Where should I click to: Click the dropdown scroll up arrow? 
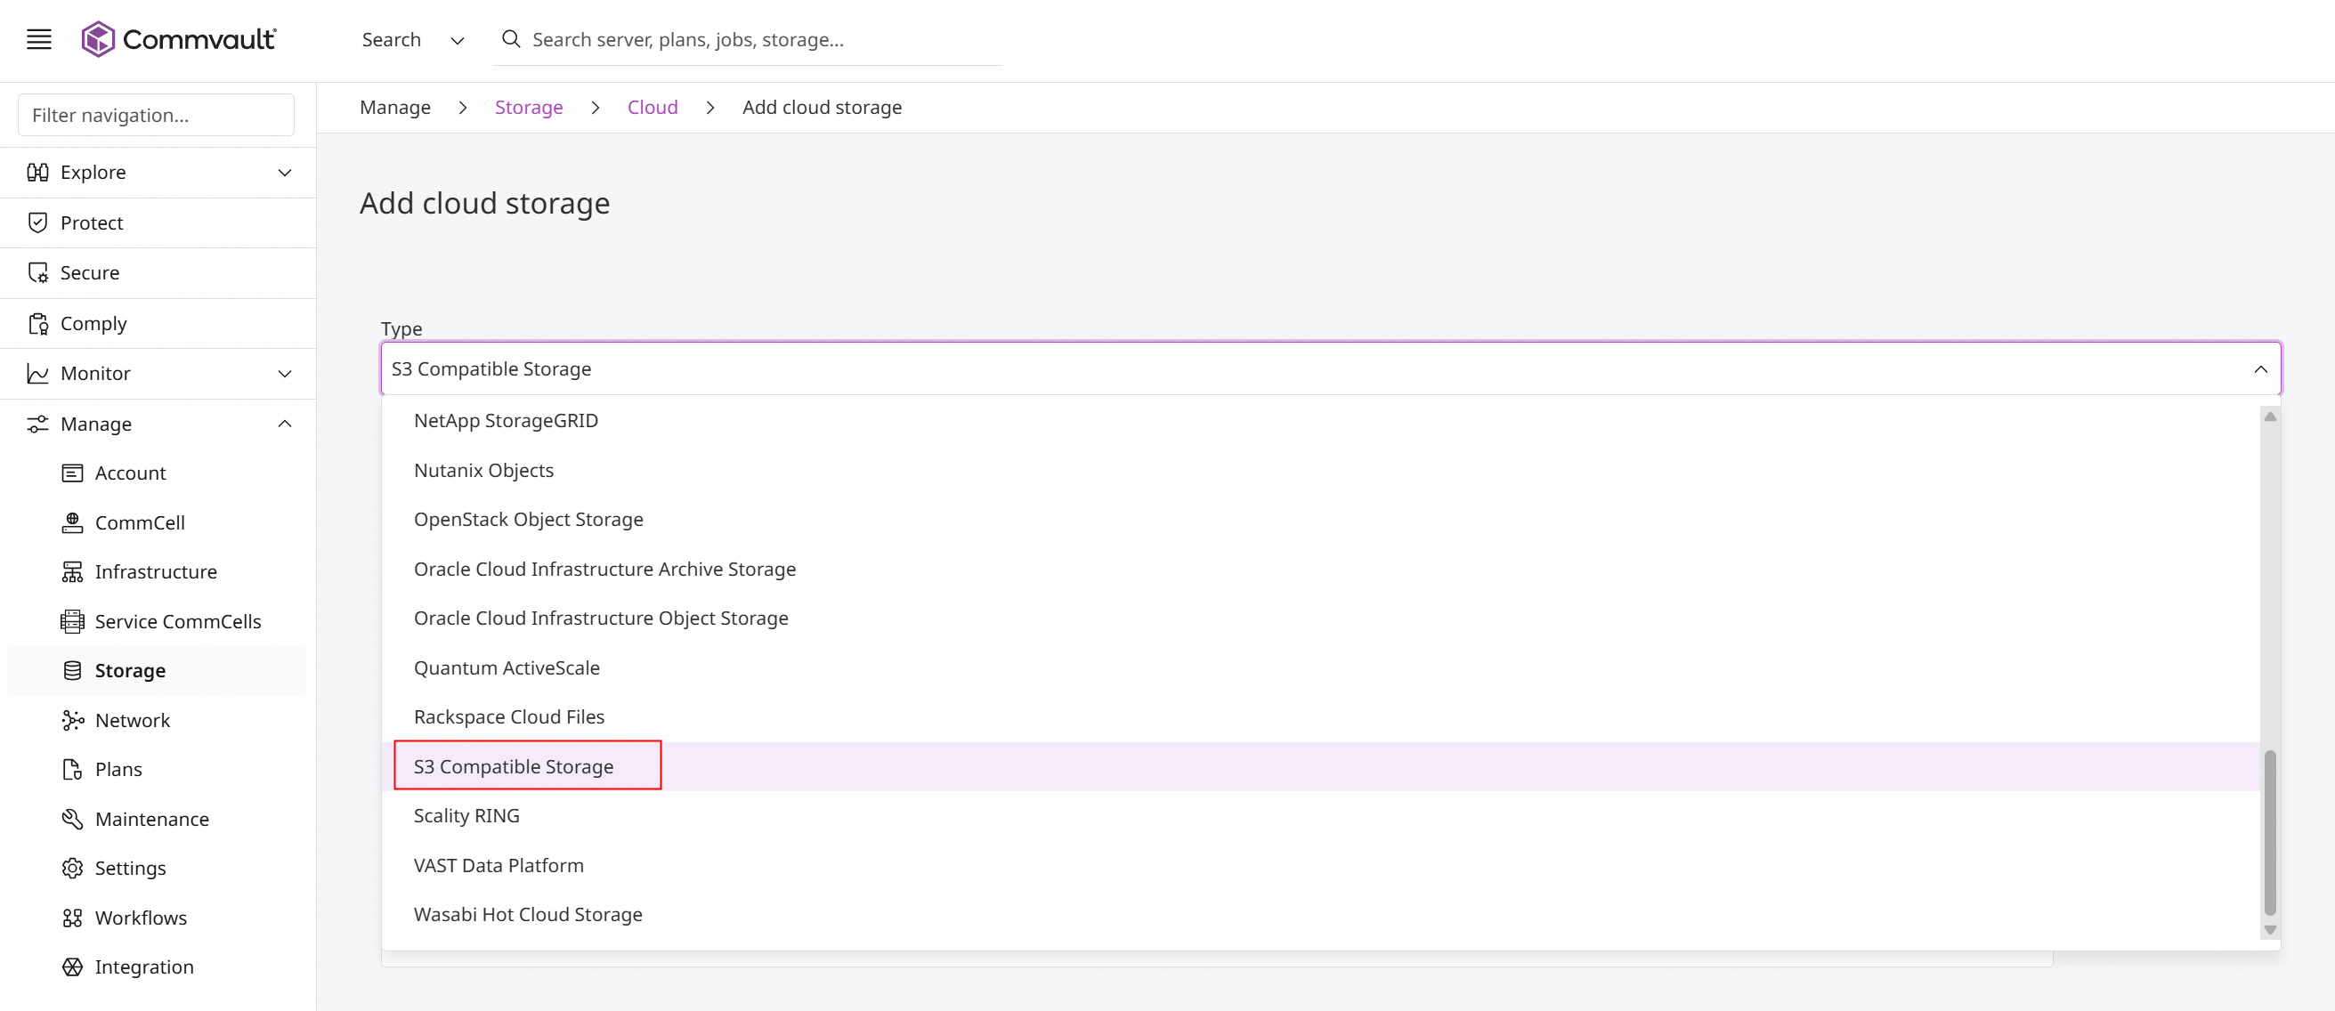(2270, 417)
